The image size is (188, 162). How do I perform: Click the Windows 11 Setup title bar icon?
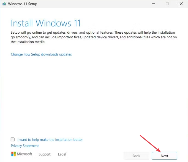tap(4, 4)
